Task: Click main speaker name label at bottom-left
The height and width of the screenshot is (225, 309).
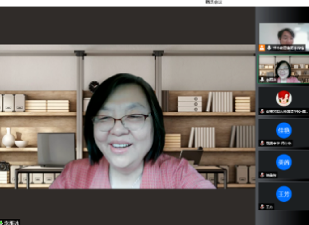Action: [12, 223]
